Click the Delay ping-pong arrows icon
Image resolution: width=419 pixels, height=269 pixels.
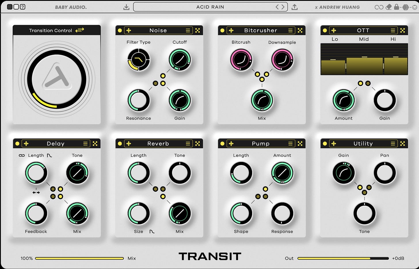(x=36, y=192)
